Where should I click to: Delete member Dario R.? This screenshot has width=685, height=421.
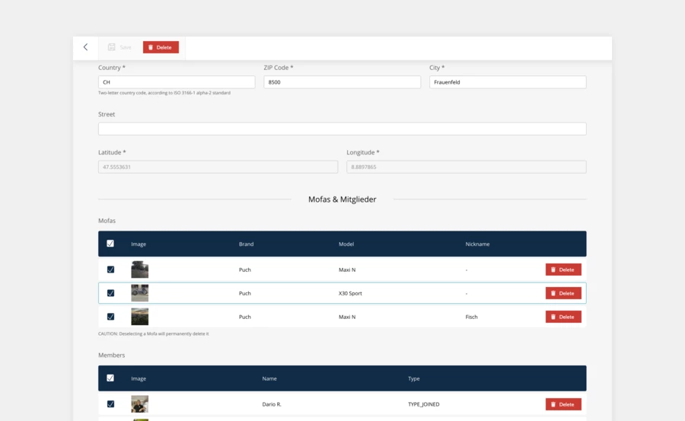pos(563,404)
